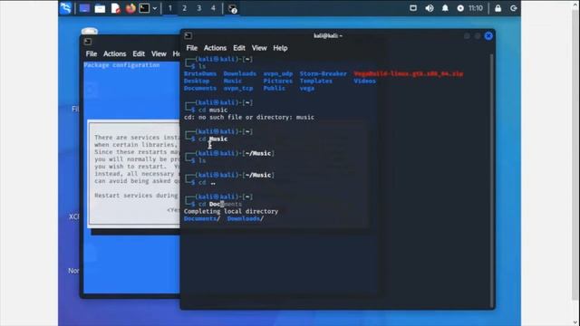Click the terminal window button in taskbar
580x326 pixels.
click(x=232, y=8)
